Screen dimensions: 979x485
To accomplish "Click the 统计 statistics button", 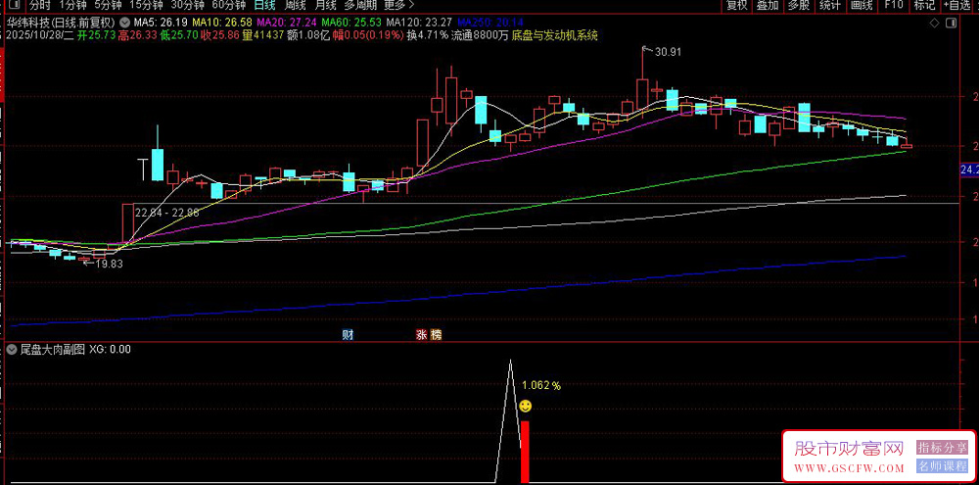I will 830,5.
